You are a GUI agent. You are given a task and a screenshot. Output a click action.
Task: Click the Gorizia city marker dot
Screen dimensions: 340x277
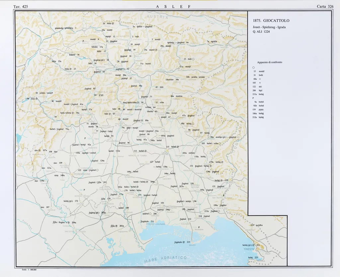click(x=230, y=180)
